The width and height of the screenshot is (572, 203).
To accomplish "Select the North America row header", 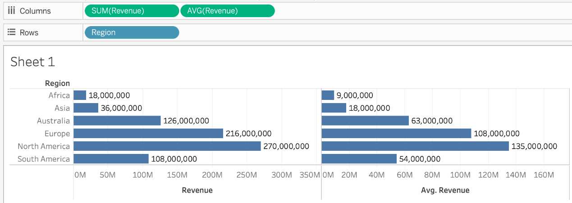I will 44,146.
